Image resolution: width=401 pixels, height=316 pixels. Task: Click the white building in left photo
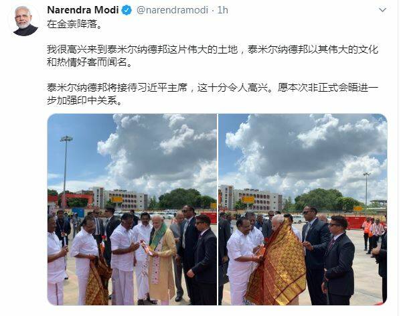[x=119, y=198]
